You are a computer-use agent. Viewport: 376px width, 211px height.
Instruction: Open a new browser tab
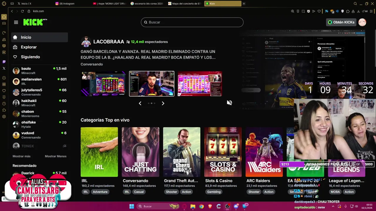(244, 4)
